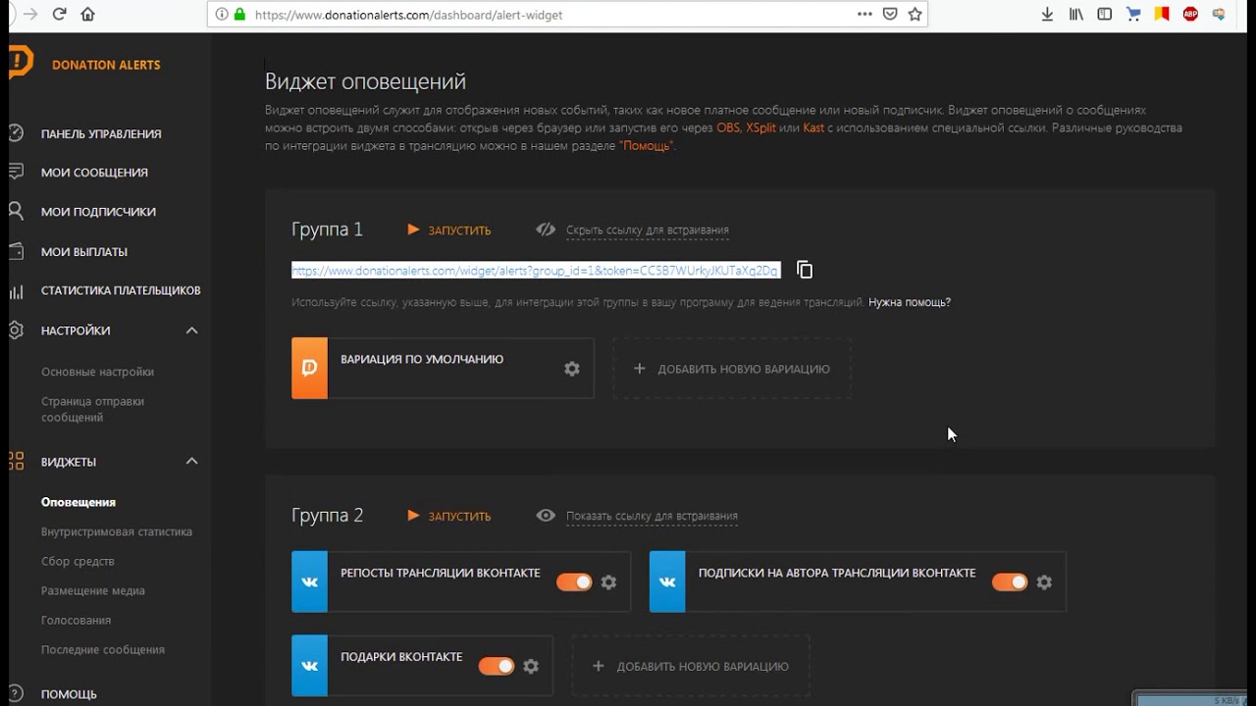This screenshot has height=706, width=1256.
Task: Click Добавить новую вариацию in Группа 1
Action: pos(732,369)
